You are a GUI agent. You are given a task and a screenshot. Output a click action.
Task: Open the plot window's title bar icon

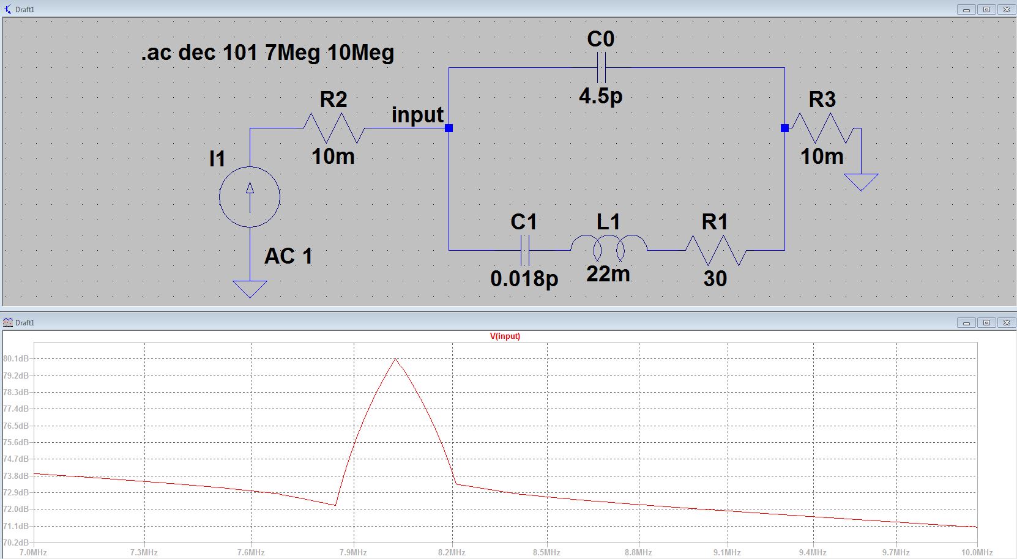coord(8,322)
